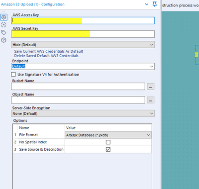Click row number 2 in Options table
Screen dimensions: 199x189
coord(15,142)
